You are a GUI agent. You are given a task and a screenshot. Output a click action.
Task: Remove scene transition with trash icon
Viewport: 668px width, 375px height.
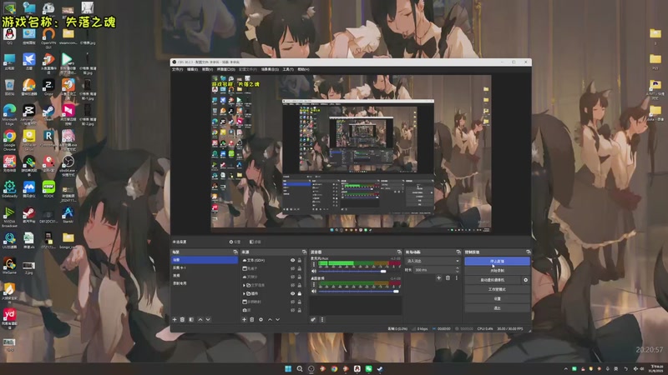pos(448,278)
